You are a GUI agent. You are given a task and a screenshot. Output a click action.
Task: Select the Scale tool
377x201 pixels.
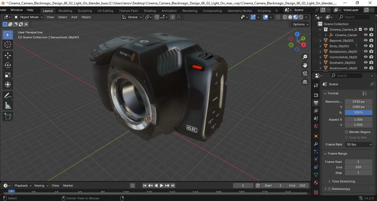(8, 75)
